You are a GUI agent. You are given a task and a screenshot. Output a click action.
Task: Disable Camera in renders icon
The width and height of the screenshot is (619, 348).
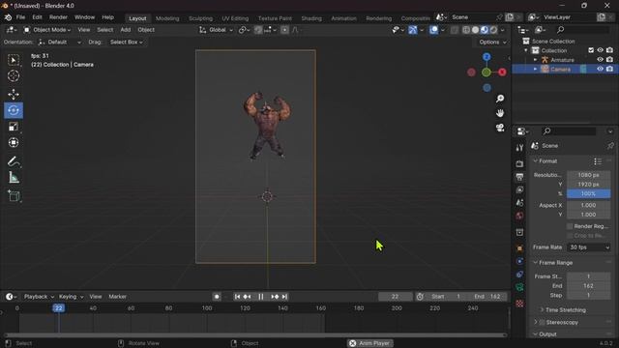click(x=609, y=69)
